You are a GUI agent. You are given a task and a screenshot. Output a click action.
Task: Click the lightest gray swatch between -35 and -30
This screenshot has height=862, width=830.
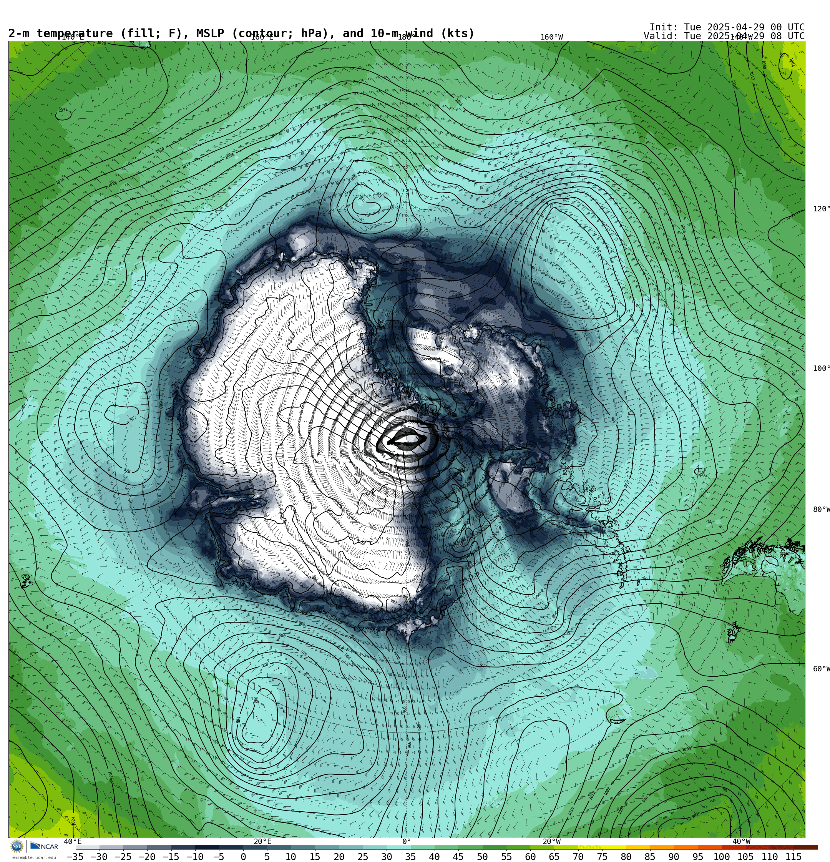(88, 847)
